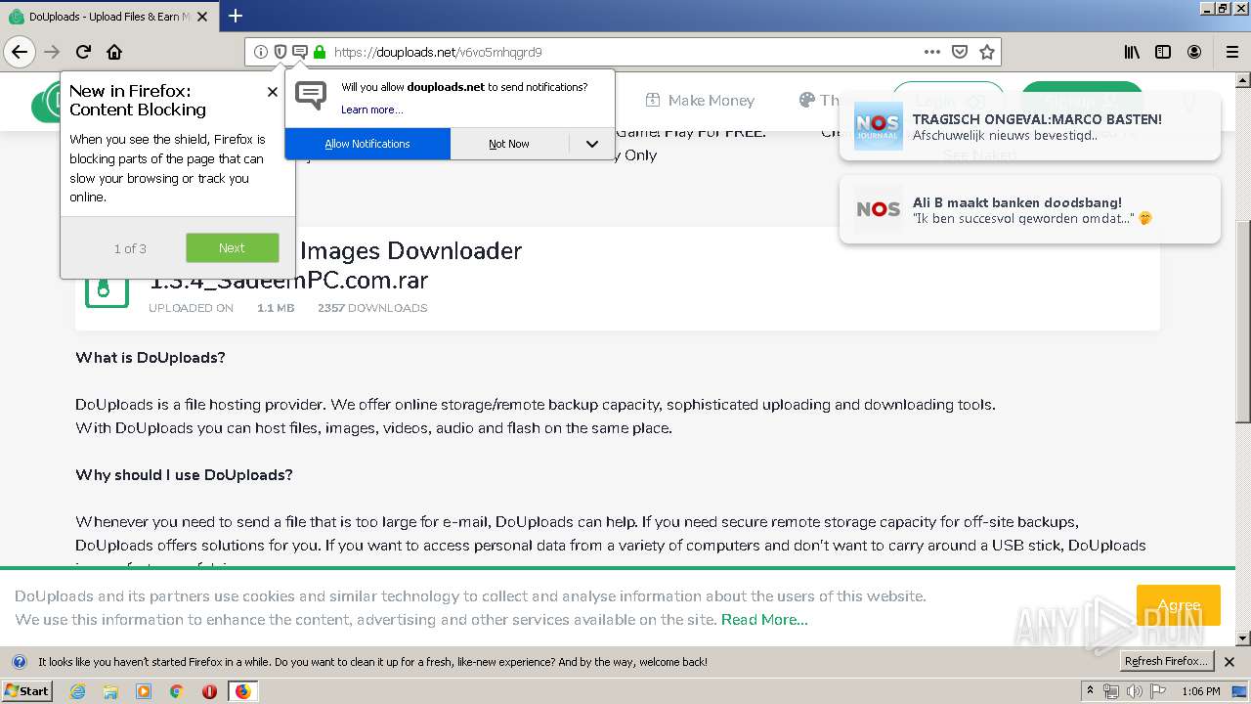
Task: Open a new tab with plus button
Action: click(236, 16)
